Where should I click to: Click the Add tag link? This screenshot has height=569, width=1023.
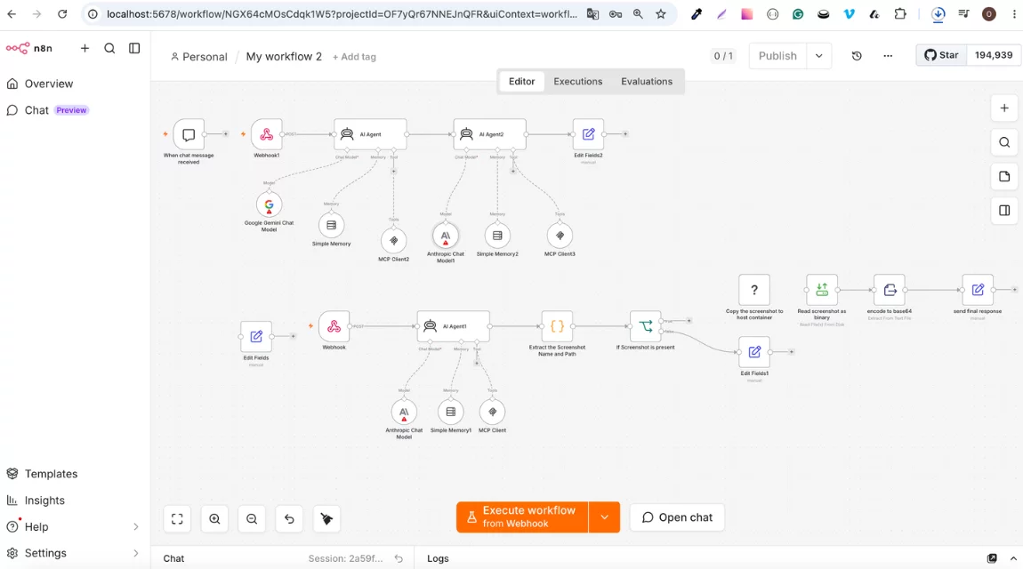(354, 57)
